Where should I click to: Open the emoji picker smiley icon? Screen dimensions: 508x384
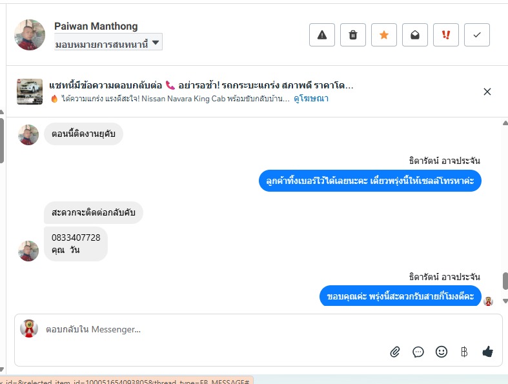(442, 352)
